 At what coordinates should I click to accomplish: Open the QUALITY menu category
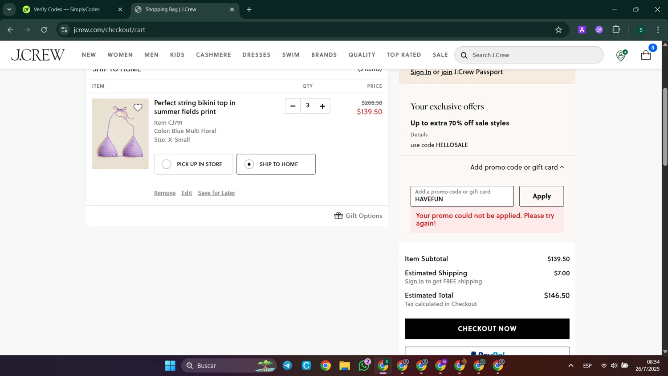(362, 55)
